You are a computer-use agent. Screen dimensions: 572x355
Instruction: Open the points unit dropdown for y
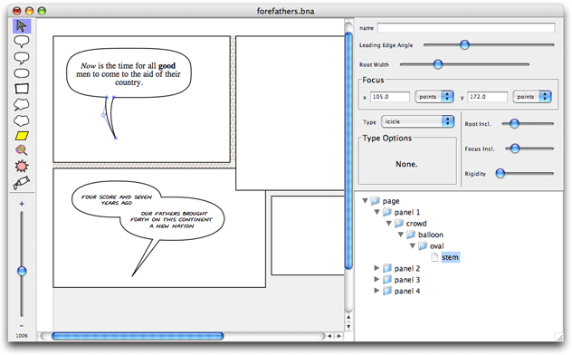pos(532,97)
